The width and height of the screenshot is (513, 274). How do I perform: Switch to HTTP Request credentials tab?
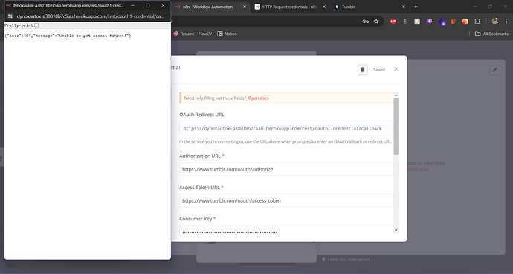click(290, 7)
